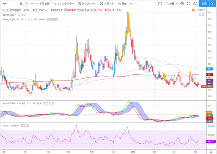The height and width of the screenshot is (154, 217).
Task: Remove the 出来高 (20) indicator
Action: point(25,15)
